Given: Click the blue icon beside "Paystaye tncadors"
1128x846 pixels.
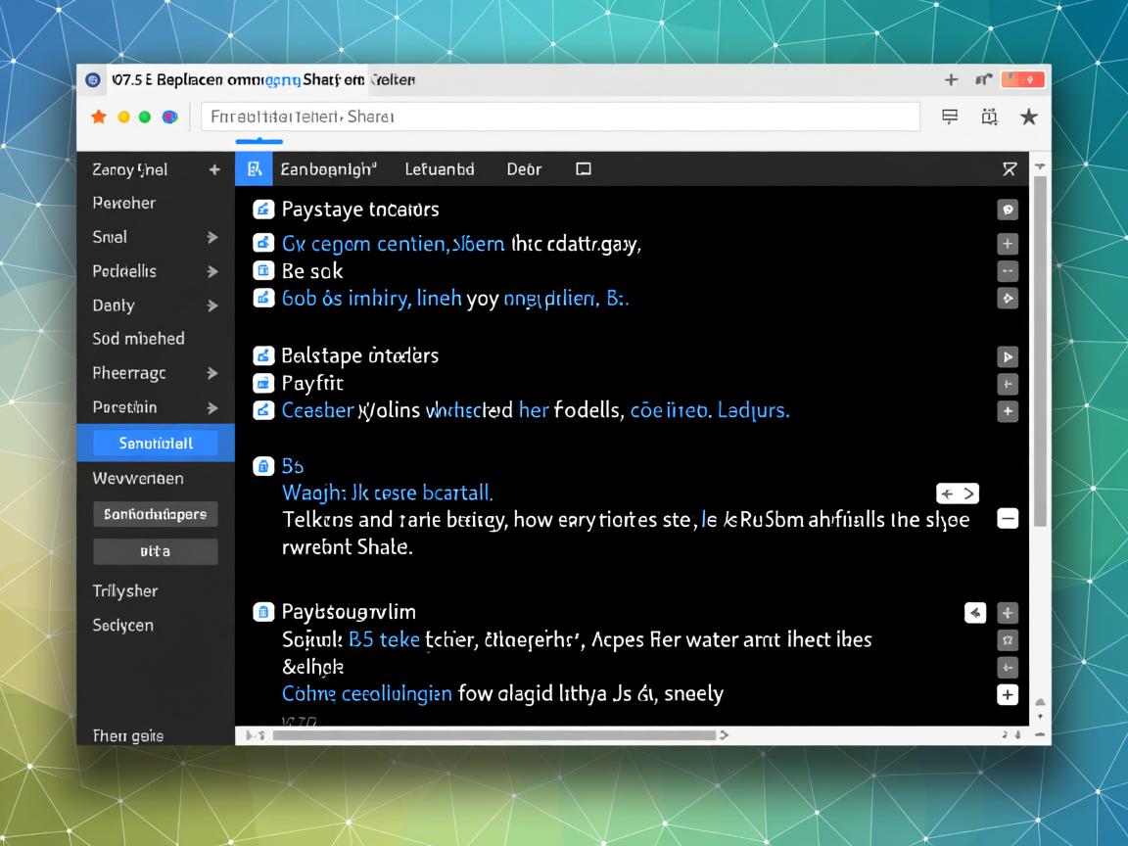Looking at the screenshot, I should 262,209.
